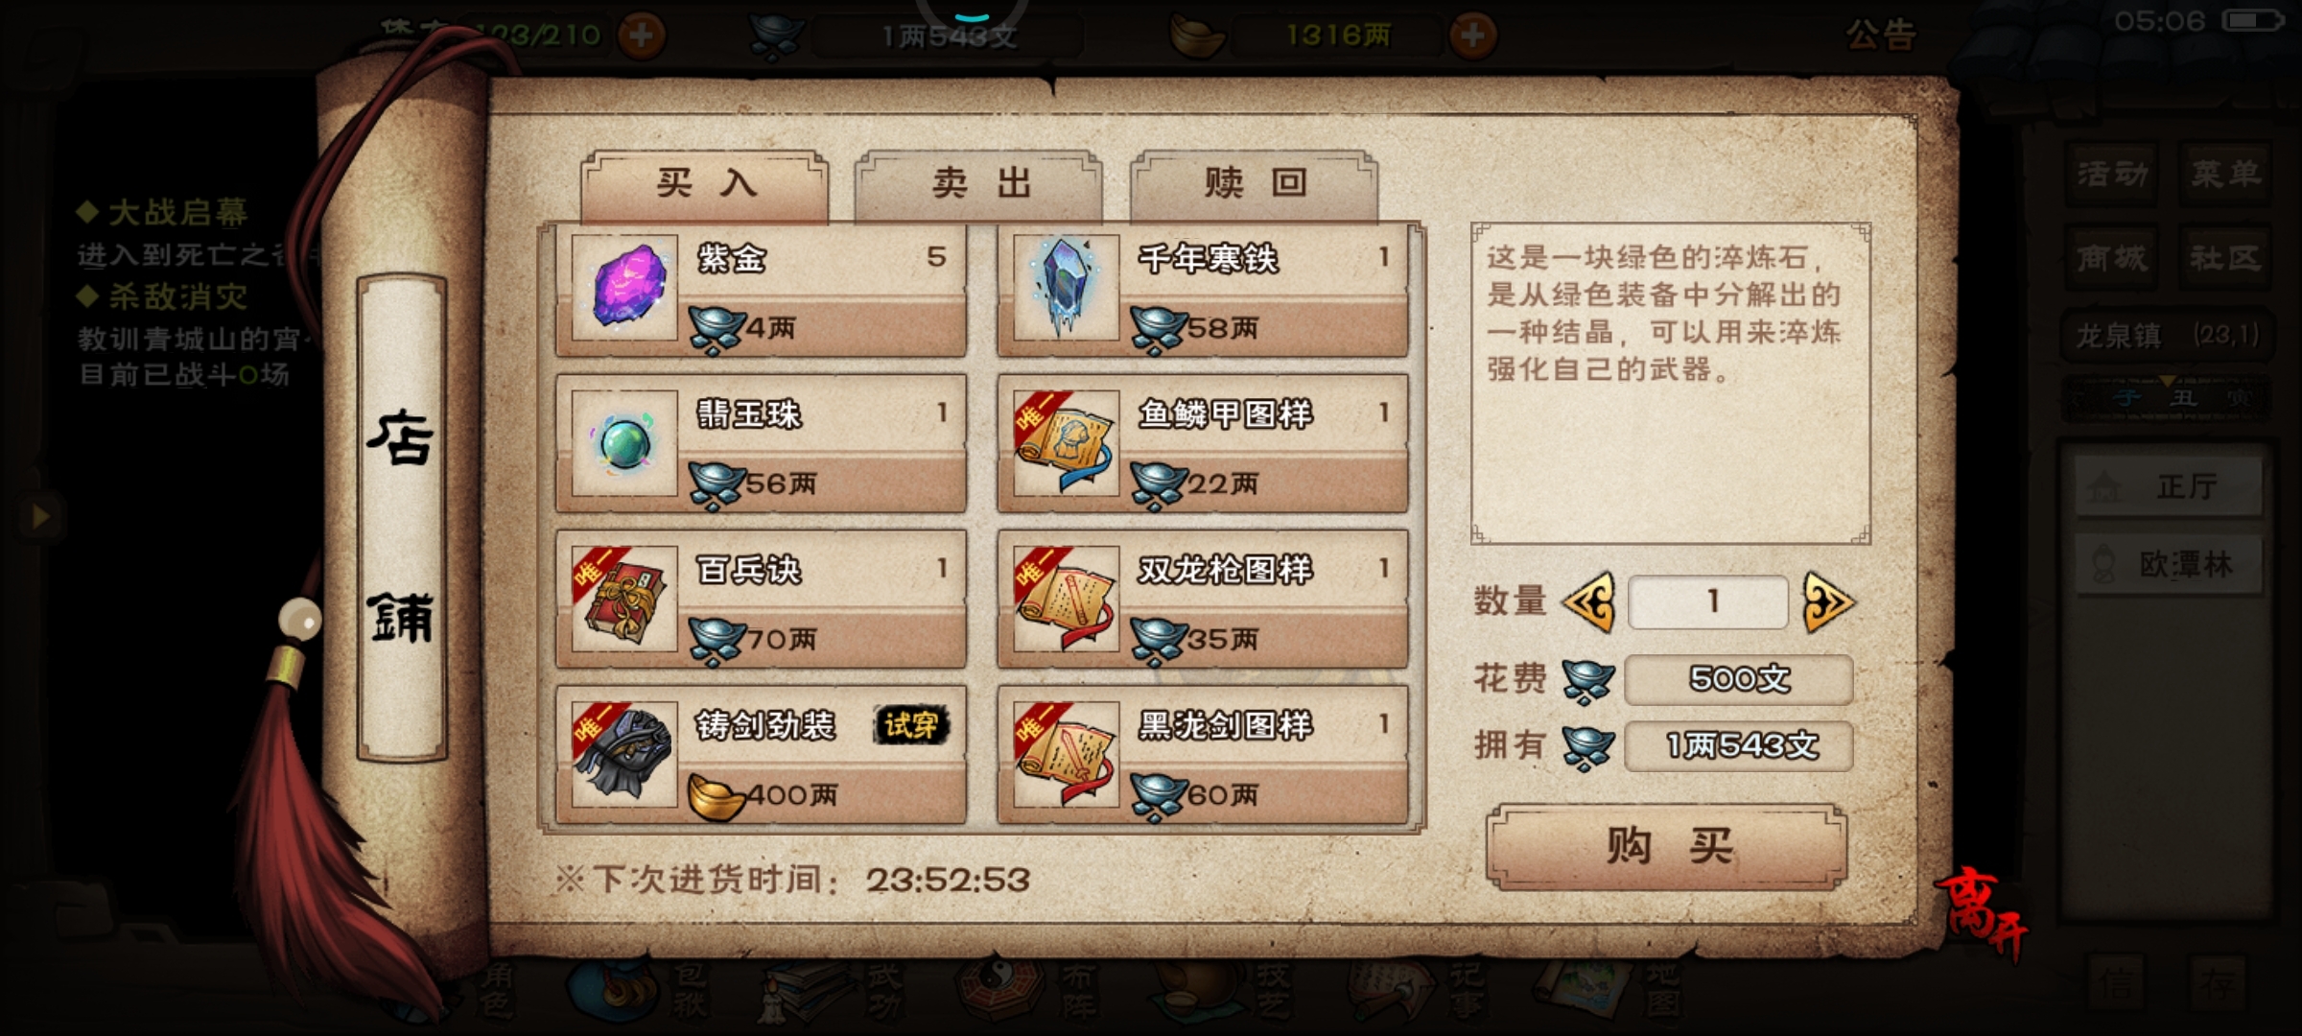The image size is (2302, 1036).
Task: Choose the green 翡玉珠 pearl icon
Action: (x=624, y=443)
